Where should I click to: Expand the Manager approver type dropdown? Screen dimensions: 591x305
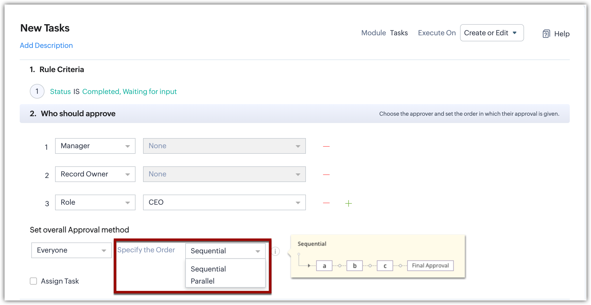[x=95, y=146]
